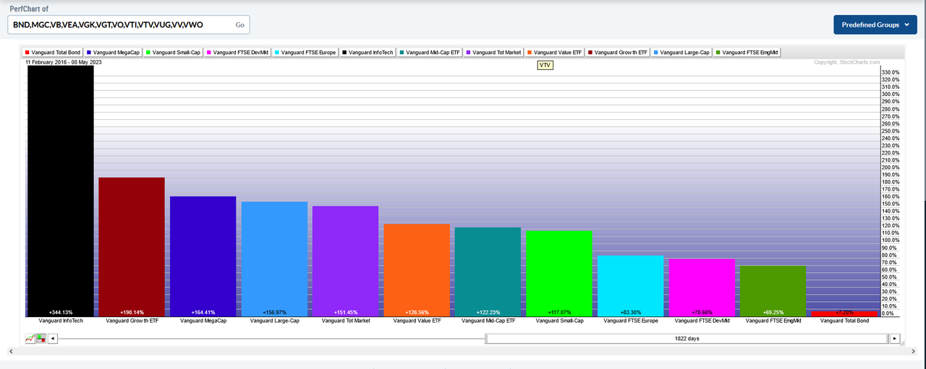Open the Predefined Groups dropdown
Screen dimensions: 926x369
pos(875,25)
